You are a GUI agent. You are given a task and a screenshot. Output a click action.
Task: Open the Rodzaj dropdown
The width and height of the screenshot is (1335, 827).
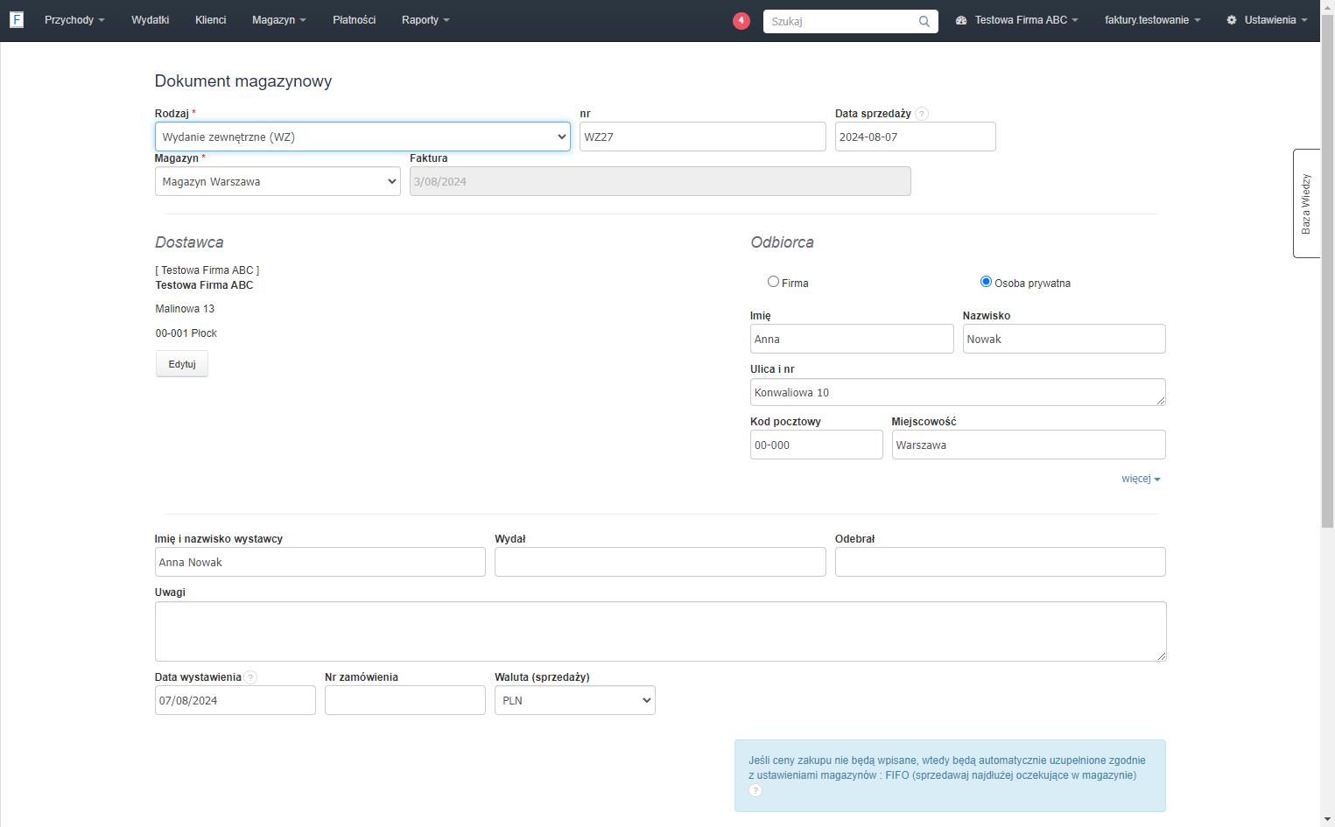(362, 137)
